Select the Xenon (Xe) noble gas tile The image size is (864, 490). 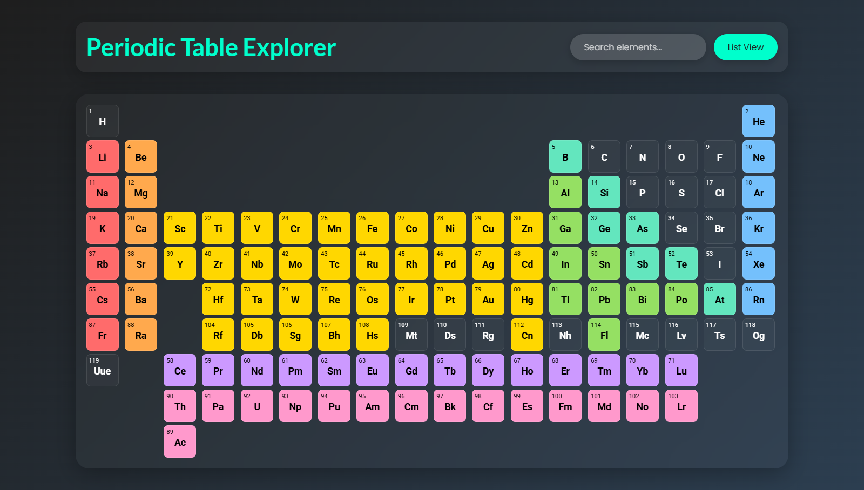coord(759,263)
